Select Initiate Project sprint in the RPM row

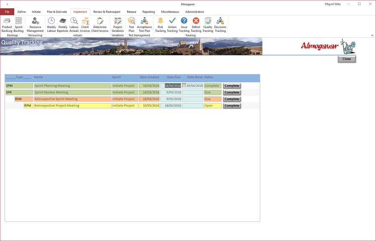click(x=125, y=106)
